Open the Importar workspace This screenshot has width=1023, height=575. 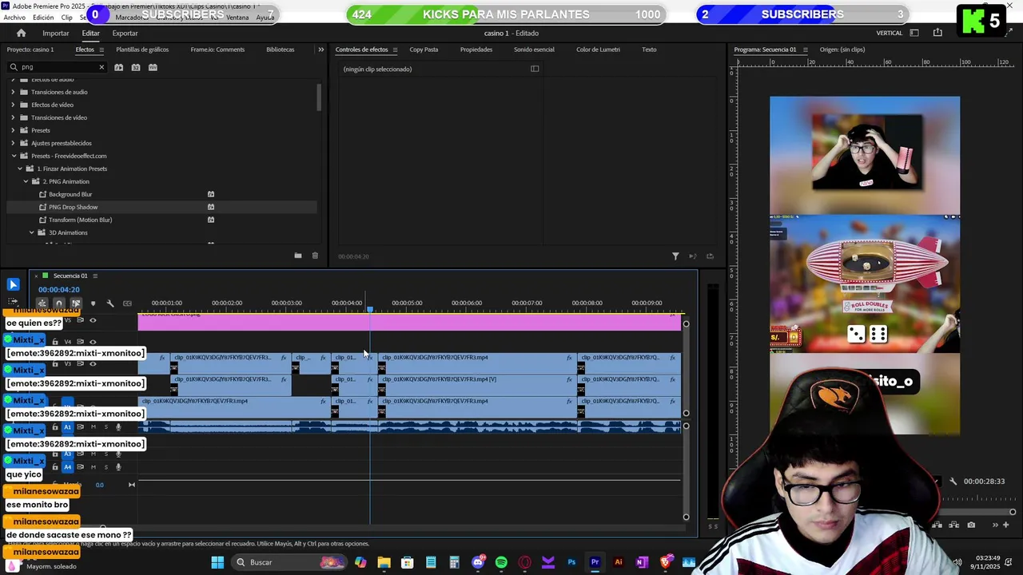pos(56,34)
